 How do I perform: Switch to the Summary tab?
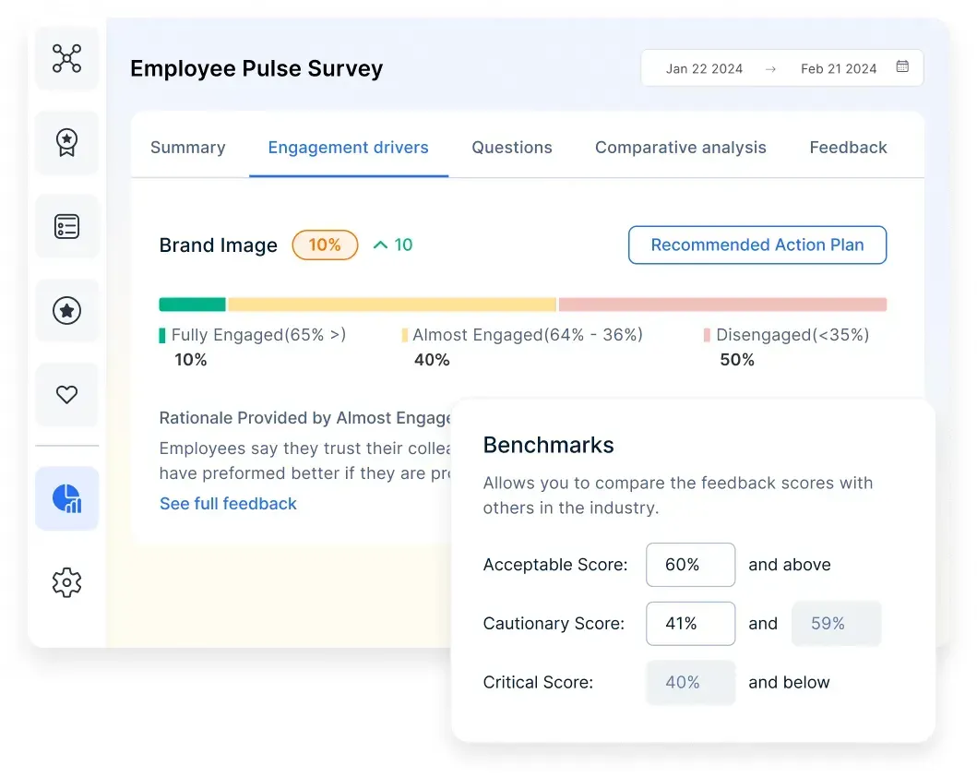[187, 147]
